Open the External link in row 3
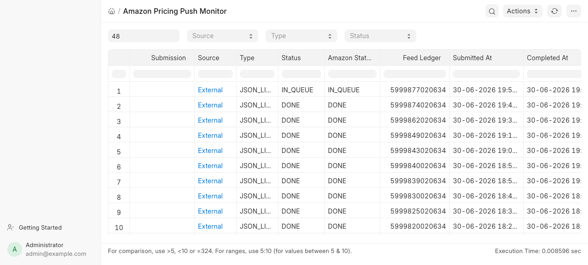This screenshot has width=588, height=265. 210,120
